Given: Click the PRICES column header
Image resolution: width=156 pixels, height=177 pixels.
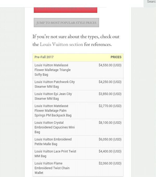Looking at the screenshot, I should (x=116, y=57).
